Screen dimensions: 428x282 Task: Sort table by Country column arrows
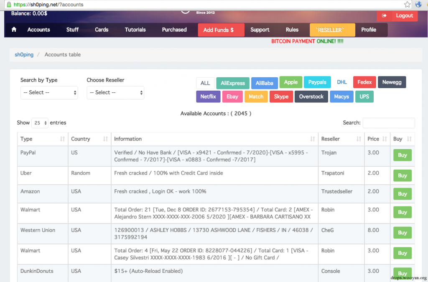[105, 139]
